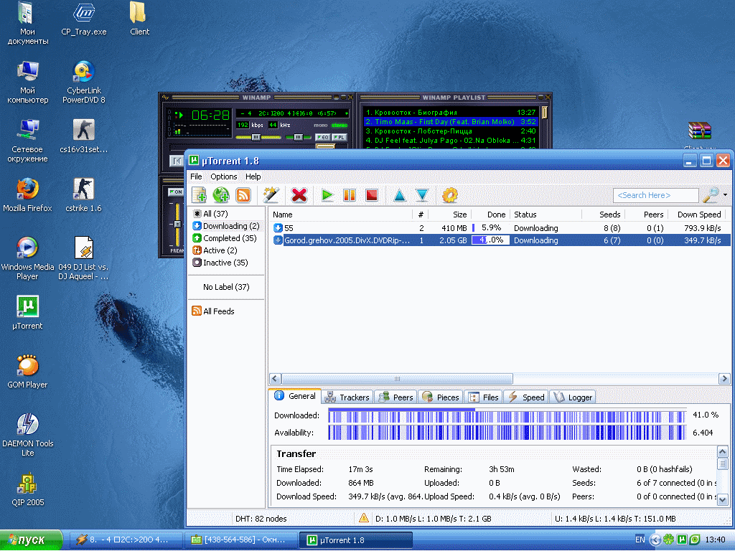Click the Winamp balance slider
The image size is (735, 551).
pos(298,137)
